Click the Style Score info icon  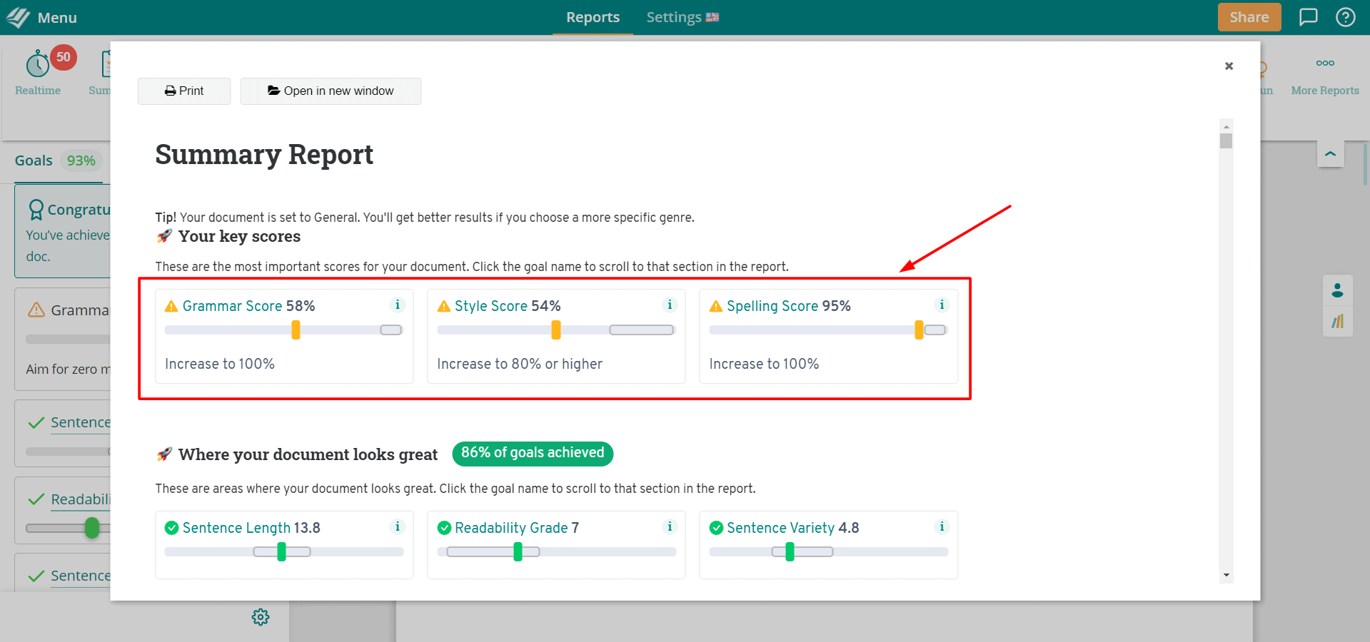[670, 305]
